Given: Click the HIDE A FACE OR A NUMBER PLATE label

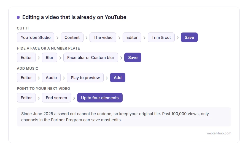Looking at the screenshot, I should tap(48, 48).
